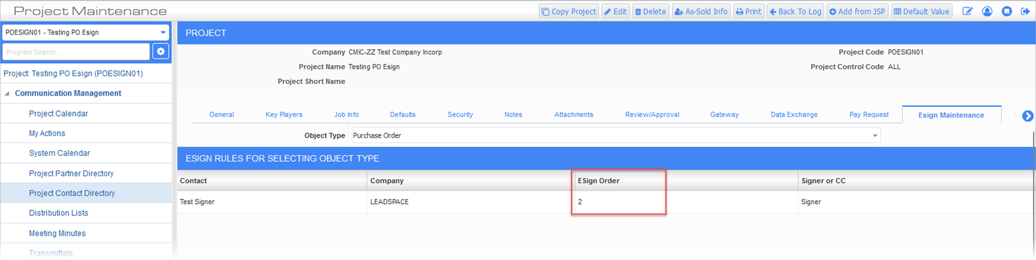Open Meeting Minutes
Image resolution: width=1036 pixels, height=260 pixels.
[57, 233]
